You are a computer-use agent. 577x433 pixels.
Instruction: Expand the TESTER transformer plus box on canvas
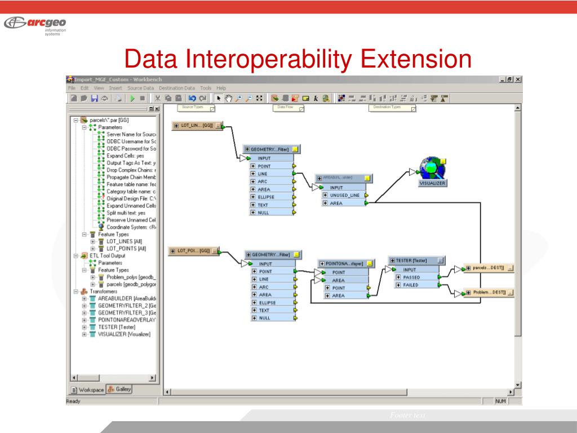coord(392,260)
